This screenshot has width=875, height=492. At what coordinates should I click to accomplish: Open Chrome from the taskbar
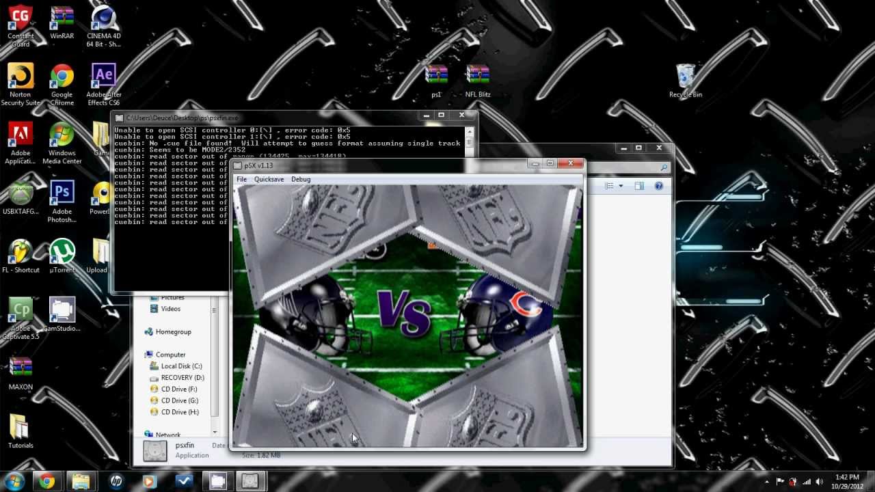coord(46,481)
